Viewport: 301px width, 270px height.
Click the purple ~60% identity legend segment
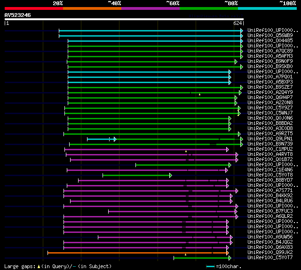(150, 8)
